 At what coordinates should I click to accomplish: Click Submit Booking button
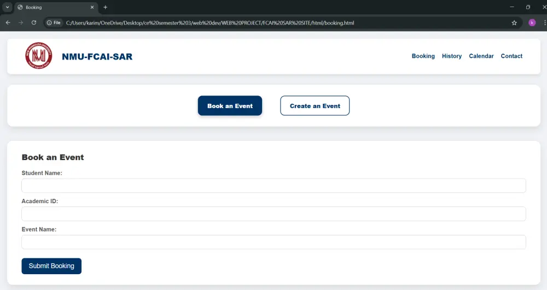tap(51, 266)
